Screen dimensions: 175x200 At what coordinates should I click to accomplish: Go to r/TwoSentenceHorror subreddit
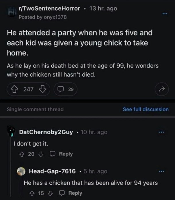point(49,9)
